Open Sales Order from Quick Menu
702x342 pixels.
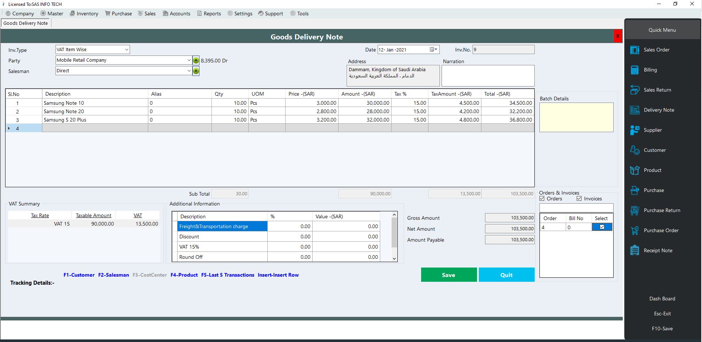[x=656, y=50]
